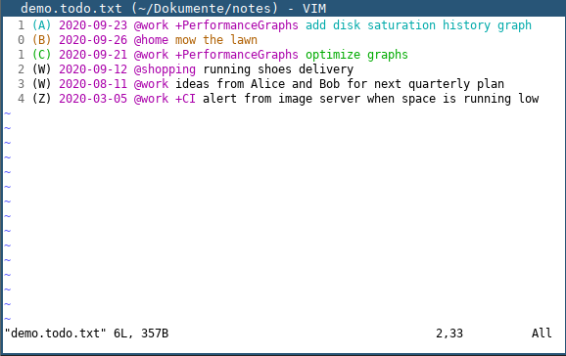Click the (B) priority marker
The height and width of the screenshot is (356, 566).
coord(41,40)
